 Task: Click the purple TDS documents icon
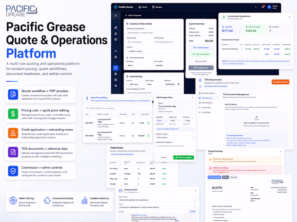(13, 152)
